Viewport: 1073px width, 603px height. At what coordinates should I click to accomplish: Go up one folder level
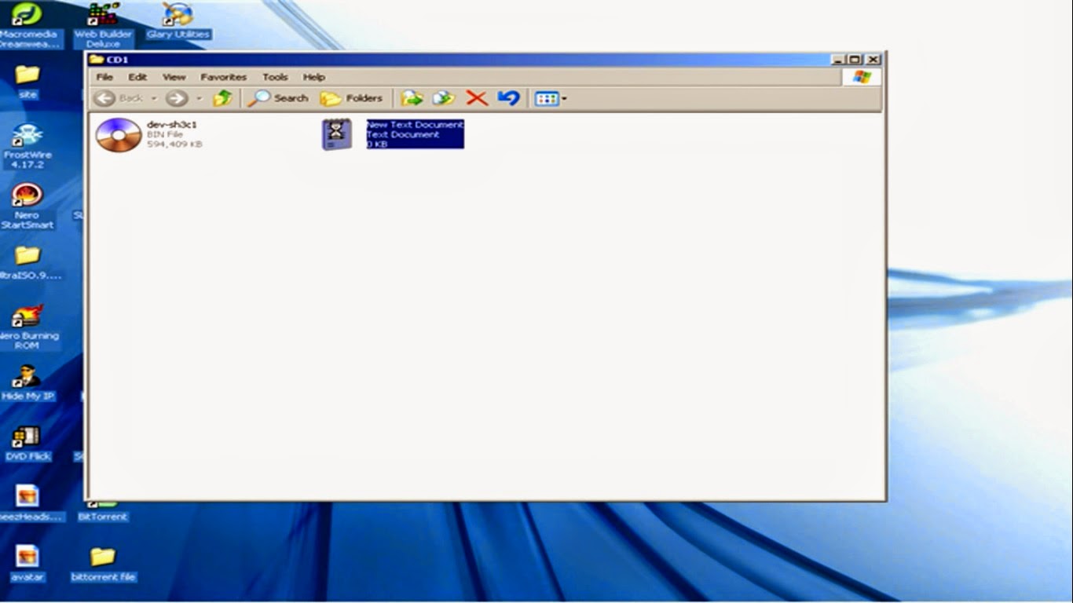coord(223,98)
